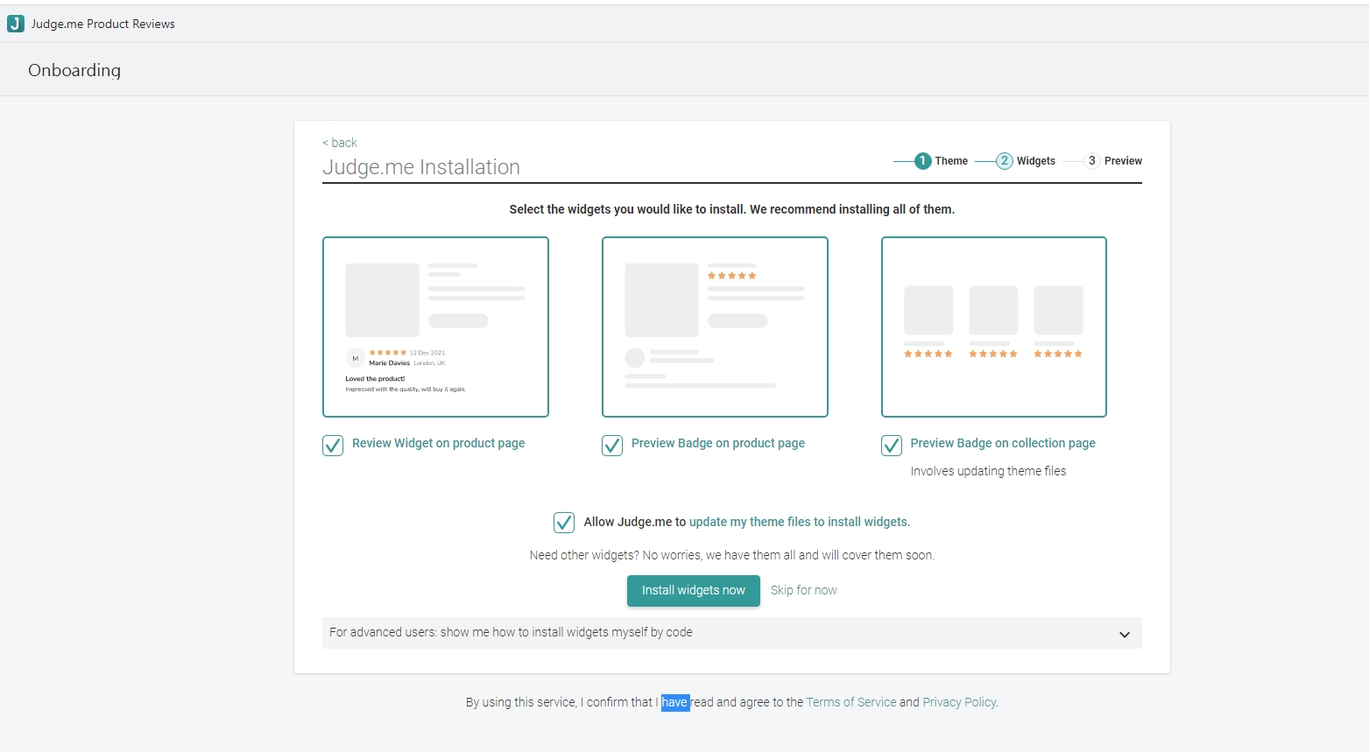Click step 3 Preview circle icon
This screenshot has height=752, width=1369.
tap(1091, 161)
